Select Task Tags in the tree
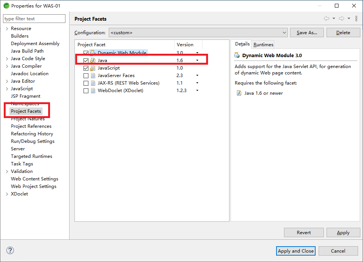 point(22,164)
